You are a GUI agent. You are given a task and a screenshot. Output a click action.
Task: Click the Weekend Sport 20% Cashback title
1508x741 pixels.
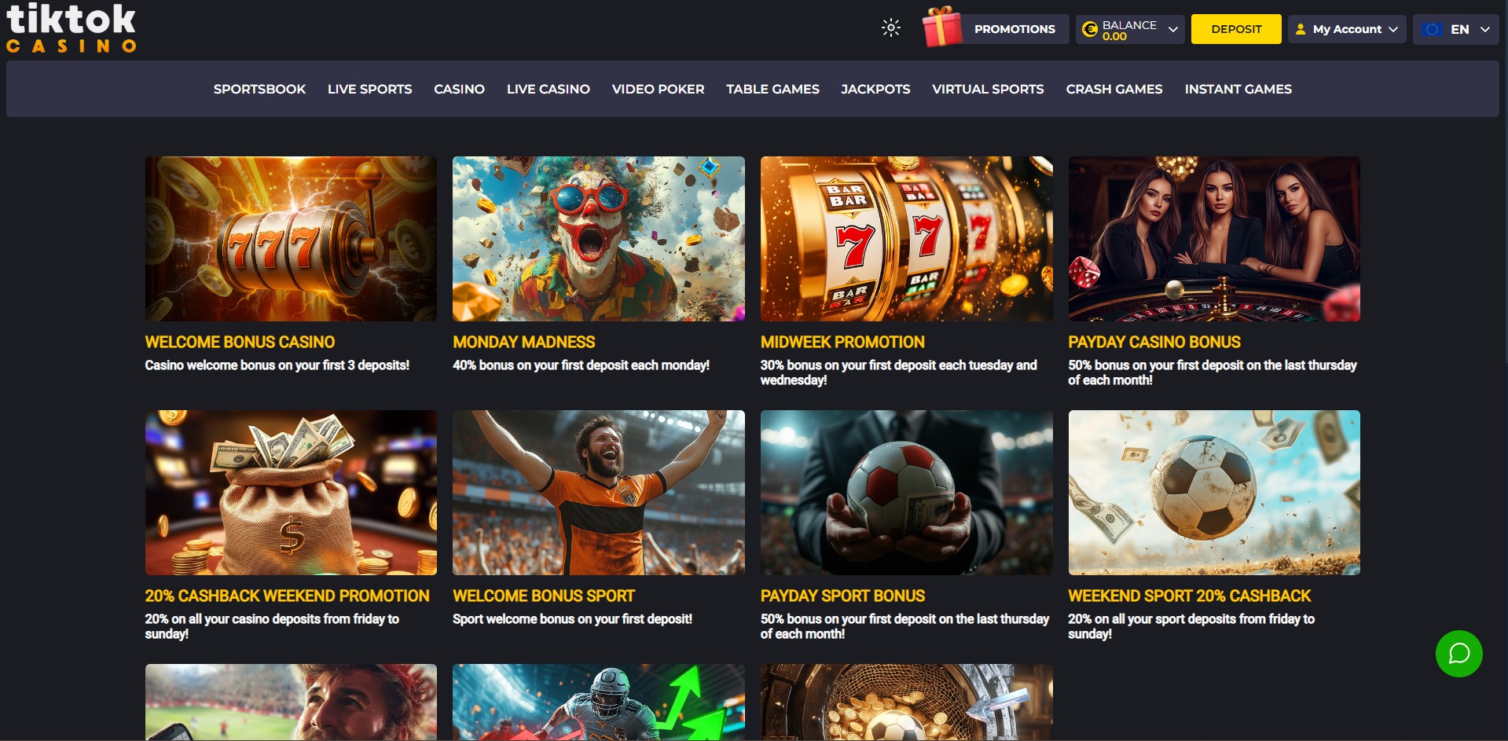1190,596
